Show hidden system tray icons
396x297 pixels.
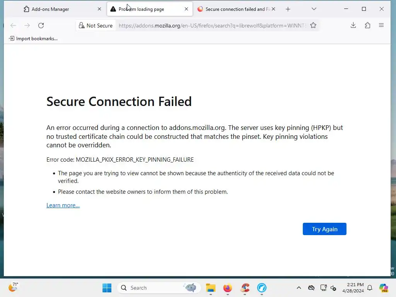tap(299, 288)
